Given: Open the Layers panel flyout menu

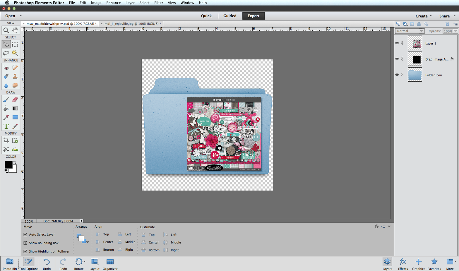Looking at the screenshot, I should point(455,24).
